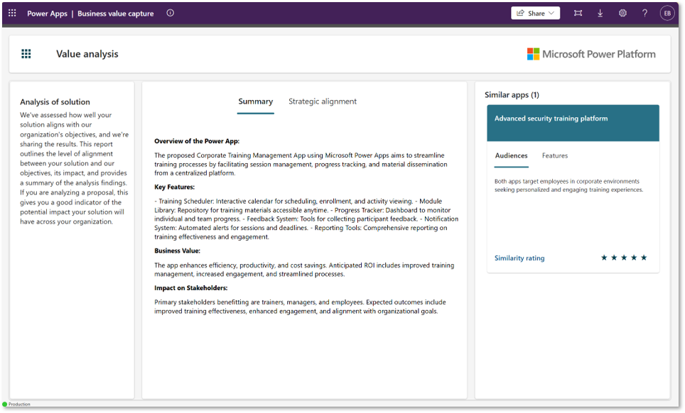Click the Overview of the Power App heading
Viewport: 685px width, 413px height.
(197, 141)
